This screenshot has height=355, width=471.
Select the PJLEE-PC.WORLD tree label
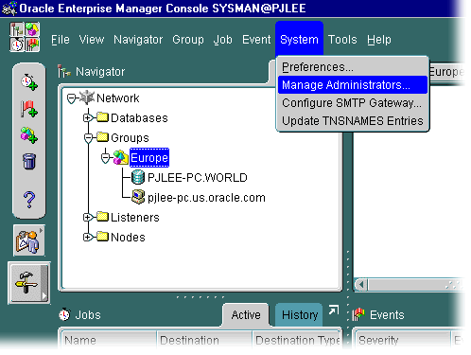[198, 177]
